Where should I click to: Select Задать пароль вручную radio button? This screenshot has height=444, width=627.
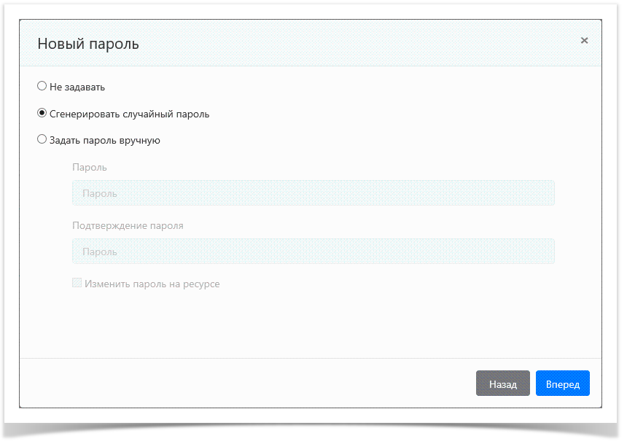tap(42, 139)
